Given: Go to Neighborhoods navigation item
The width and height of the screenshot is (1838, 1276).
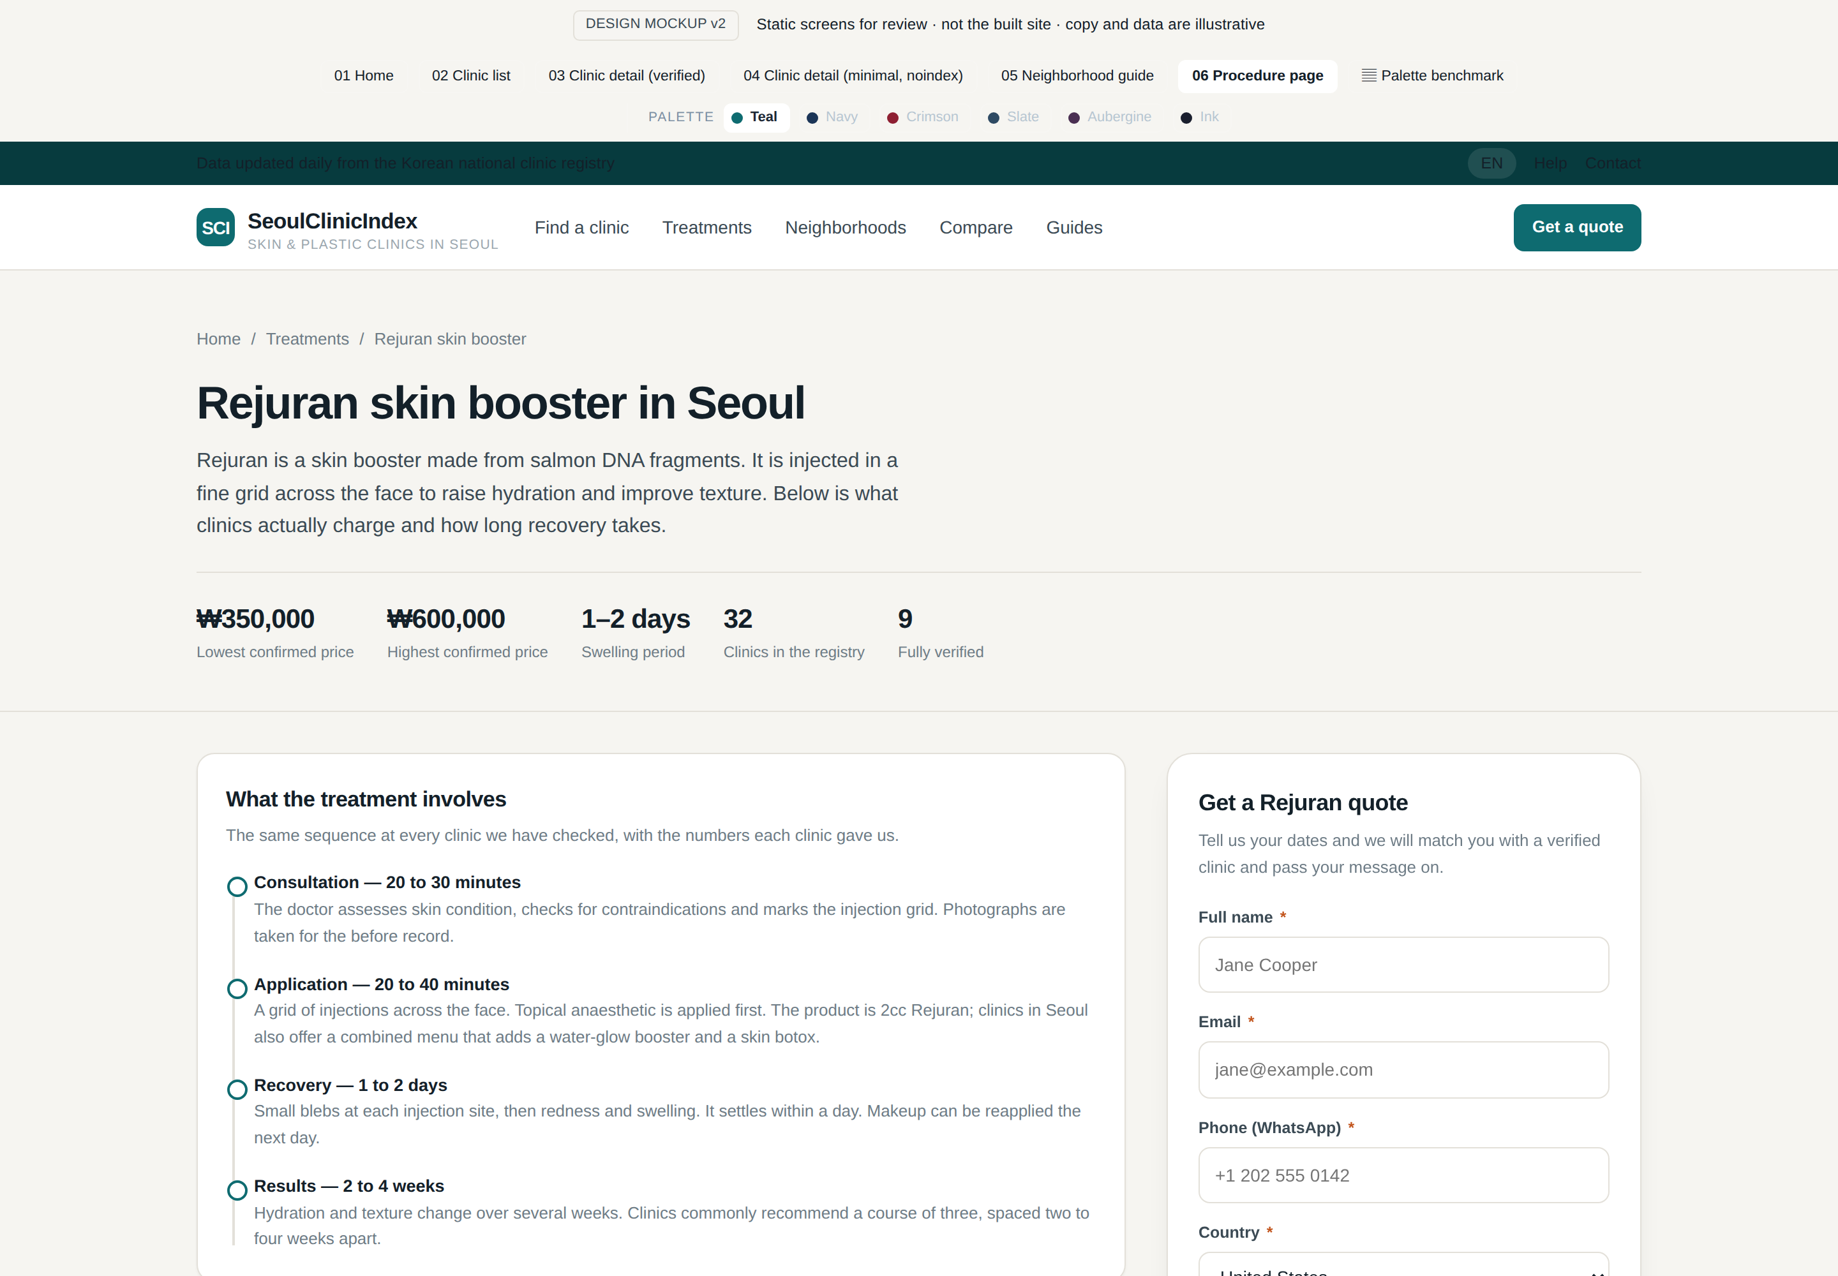Looking at the screenshot, I should (846, 228).
